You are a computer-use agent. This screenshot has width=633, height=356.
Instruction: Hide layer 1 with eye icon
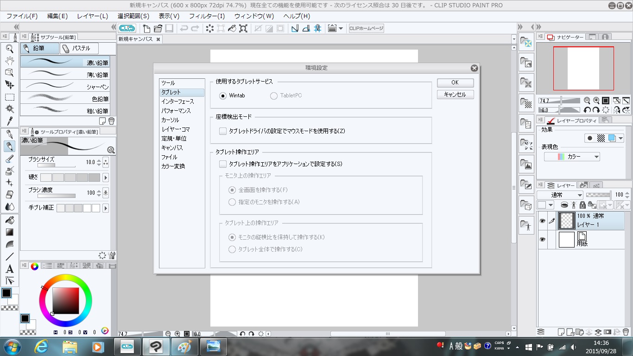(542, 221)
